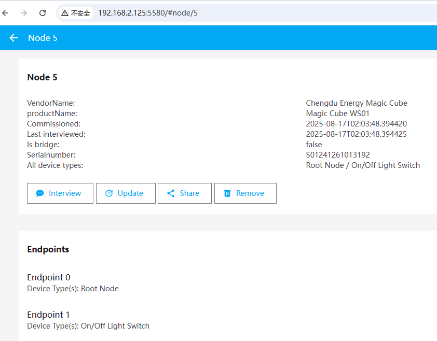Image resolution: width=437 pixels, height=341 pixels.
Task: Click the serial number S01241261013192
Action: (338, 155)
